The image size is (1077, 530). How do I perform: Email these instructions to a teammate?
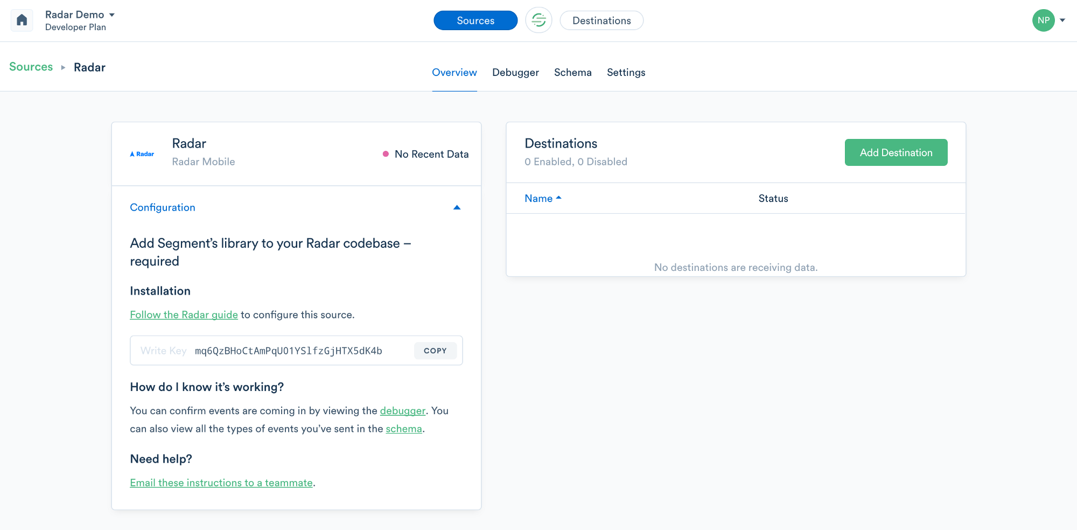[221, 483]
